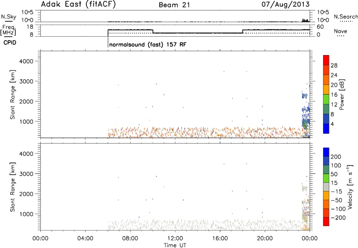Image resolution: width=358 pixels, height=248 pixels.
Task: Pick the red top segment of Power colorbar
Action: pyautogui.click(x=326, y=60)
